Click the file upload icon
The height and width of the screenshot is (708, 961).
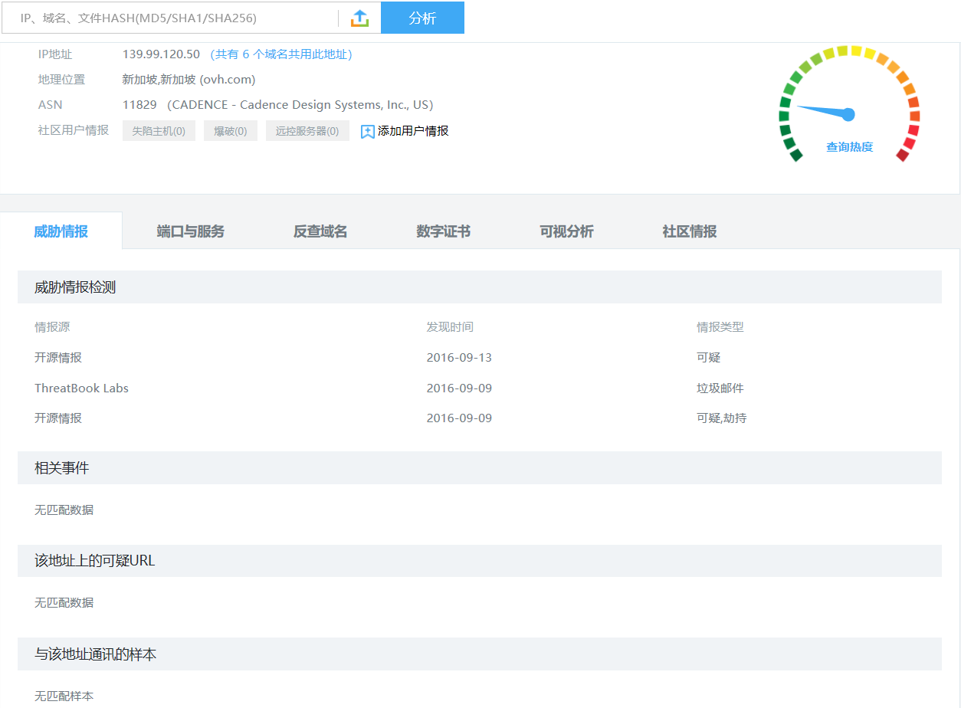click(x=359, y=18)
